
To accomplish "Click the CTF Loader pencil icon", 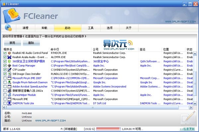I will 10,70.
